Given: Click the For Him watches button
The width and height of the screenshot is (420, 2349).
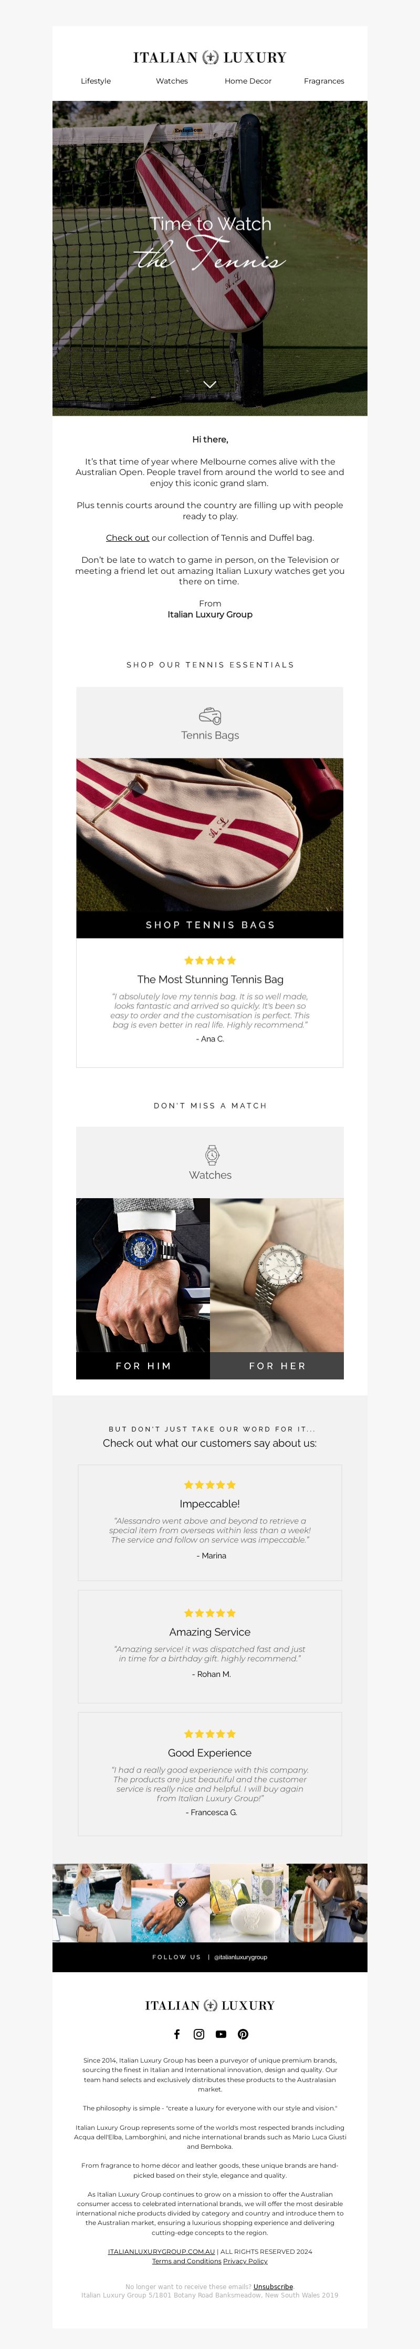Looking at the screenshot, I should coord(143,1366).
